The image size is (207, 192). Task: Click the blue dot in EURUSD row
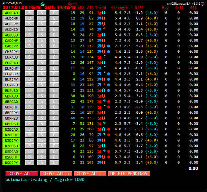[x=109, y=91]
